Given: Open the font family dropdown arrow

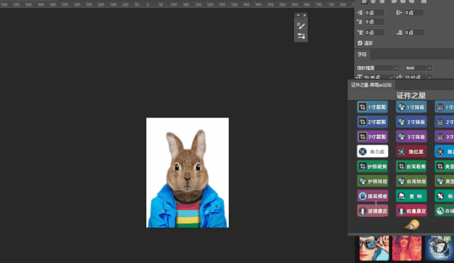Looking at the screenshot, I should point(396,68).
